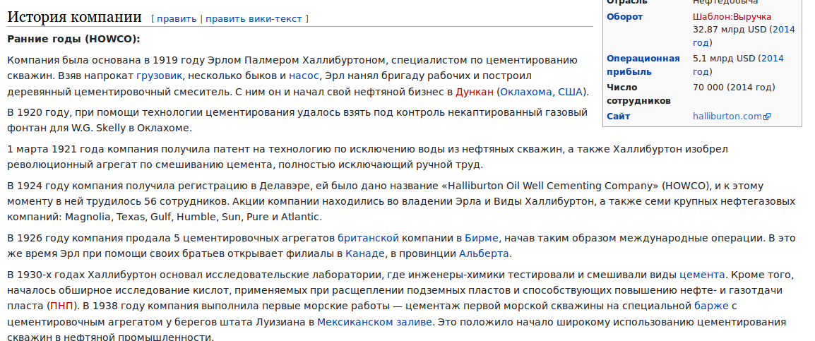Viewport: 815px width, 341px height.
Task: Open the halliburton.com website link
Action: pos(727,116)
